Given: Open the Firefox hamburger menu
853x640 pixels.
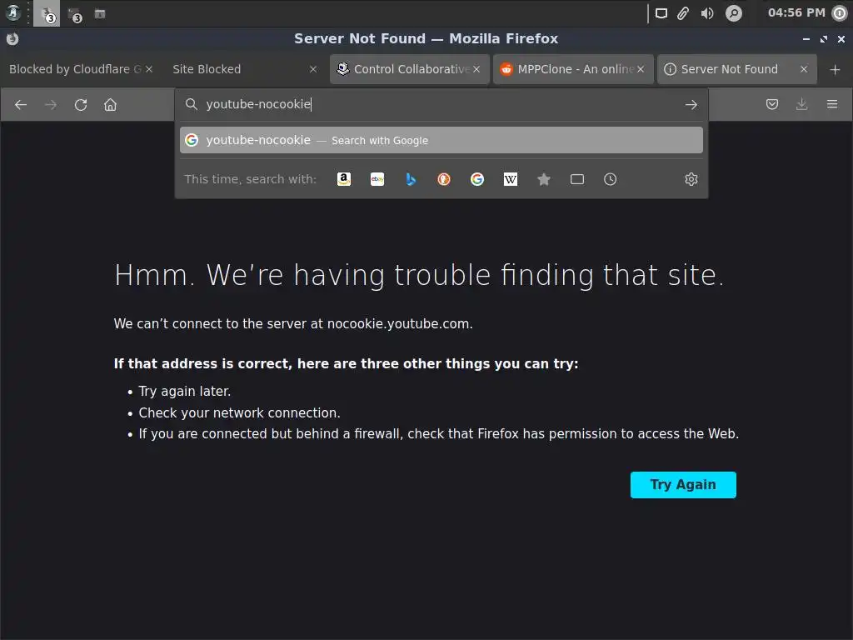Looking at the screenshot, I should (832, 104).
